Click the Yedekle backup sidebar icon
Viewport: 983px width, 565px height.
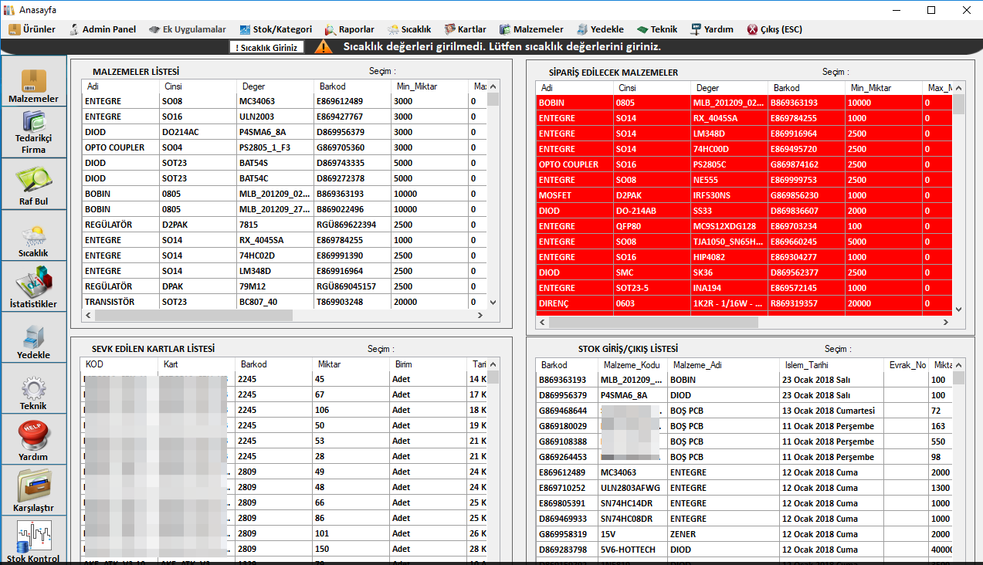coord(33,337)
